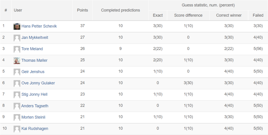Click Stig Jonny Hell's avatar icon
This screenshot has width=268, height=135.
(17, 95)
